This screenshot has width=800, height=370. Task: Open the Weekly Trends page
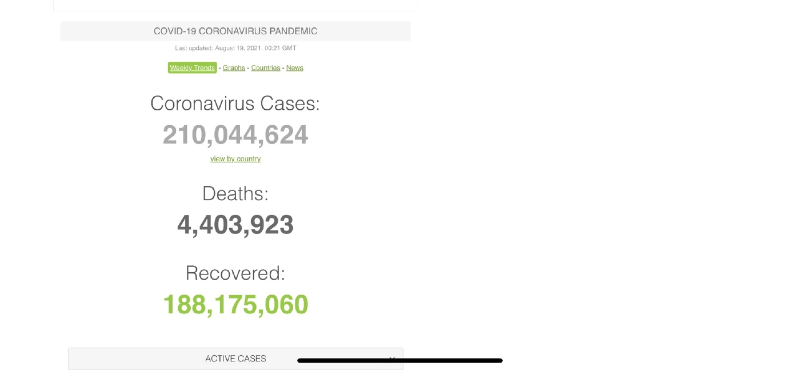coord(192,67)
